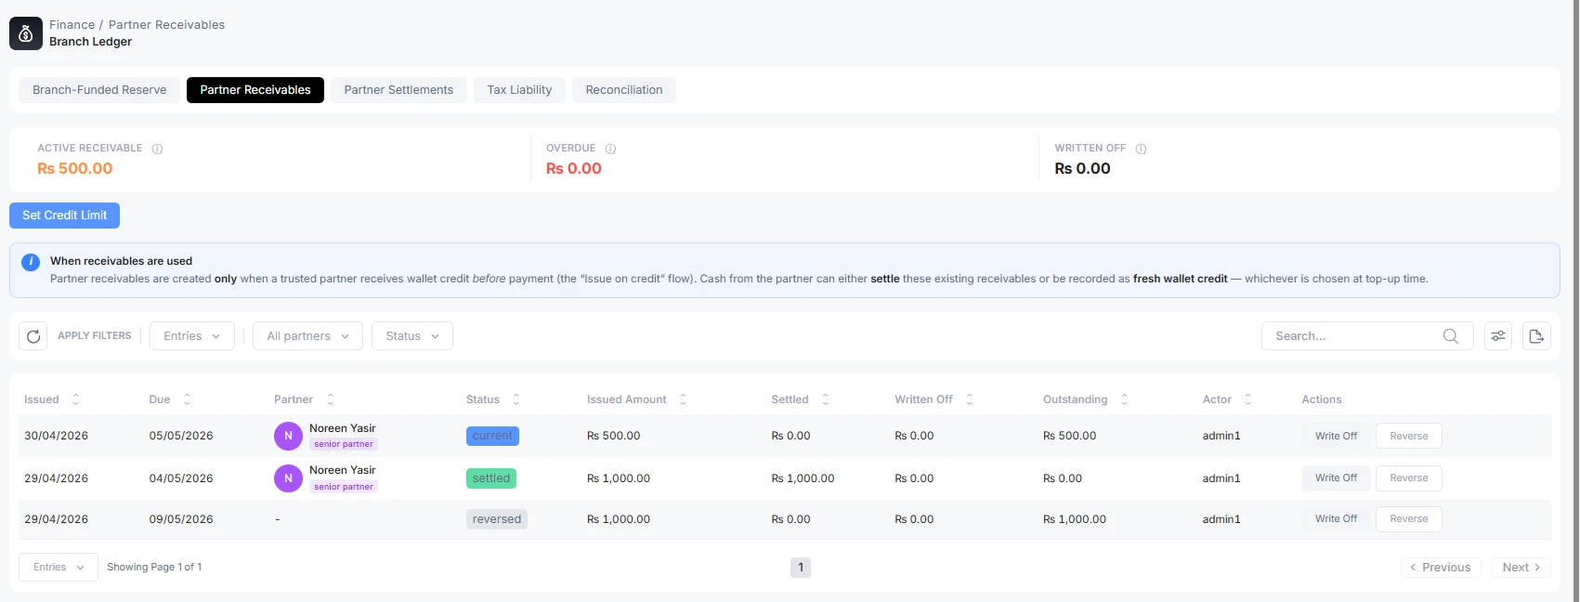Click Set Credit Limit button
Screen dimensions: 1580x602
click(x=64, y=216)
